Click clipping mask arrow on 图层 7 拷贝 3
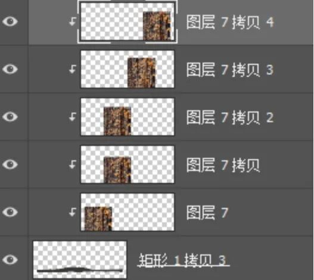This screenshot has width=314, height=280. [73, 69]
